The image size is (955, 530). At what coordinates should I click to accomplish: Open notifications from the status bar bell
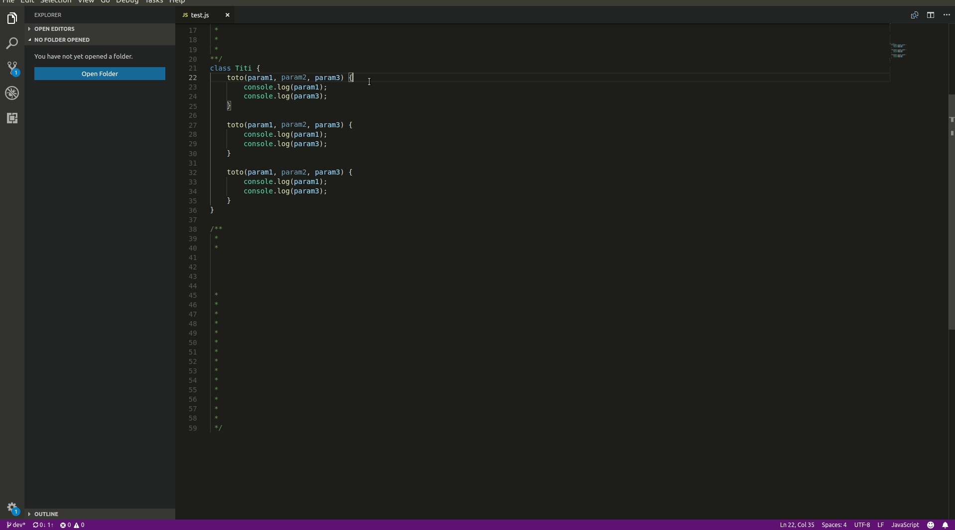[946, 525]
